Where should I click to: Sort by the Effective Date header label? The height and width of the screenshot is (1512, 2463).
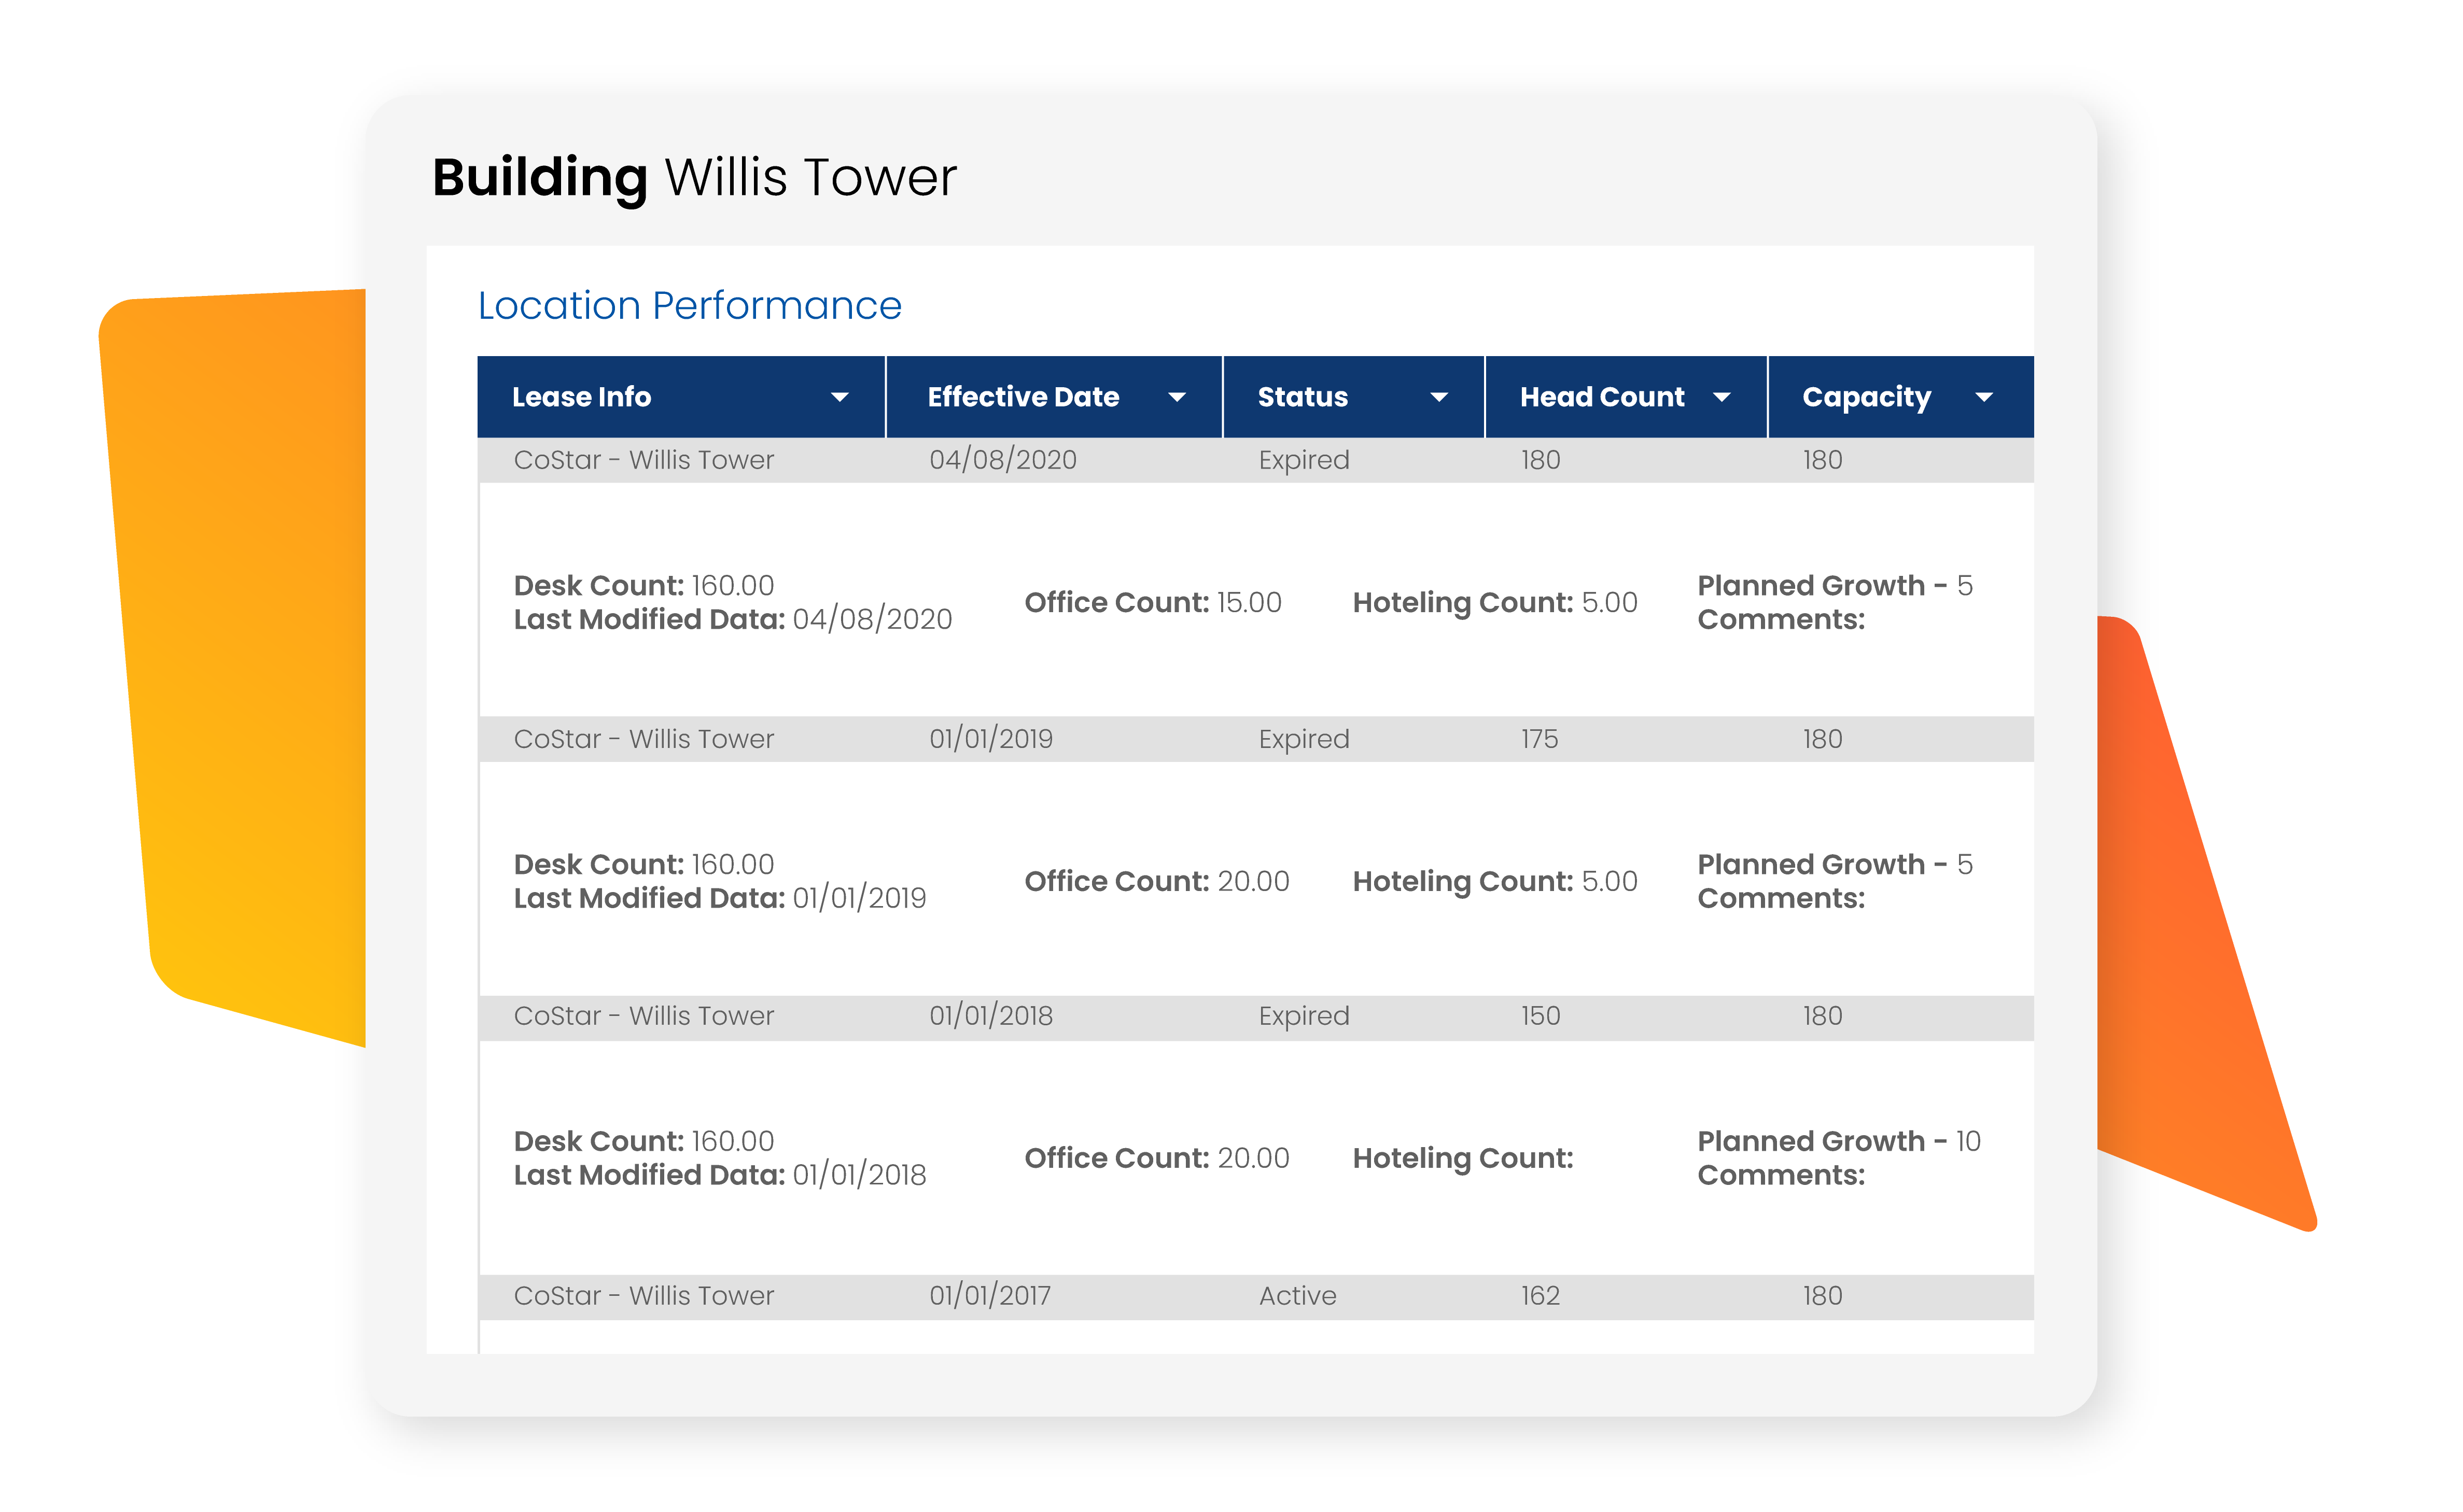click(x=1023, y=397)
